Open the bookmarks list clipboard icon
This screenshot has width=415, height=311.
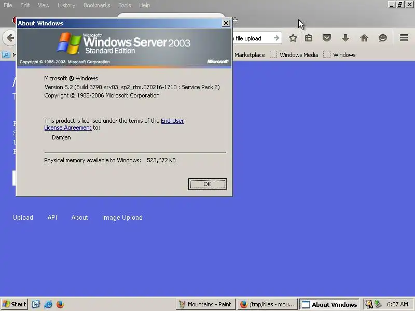[309, 38]
